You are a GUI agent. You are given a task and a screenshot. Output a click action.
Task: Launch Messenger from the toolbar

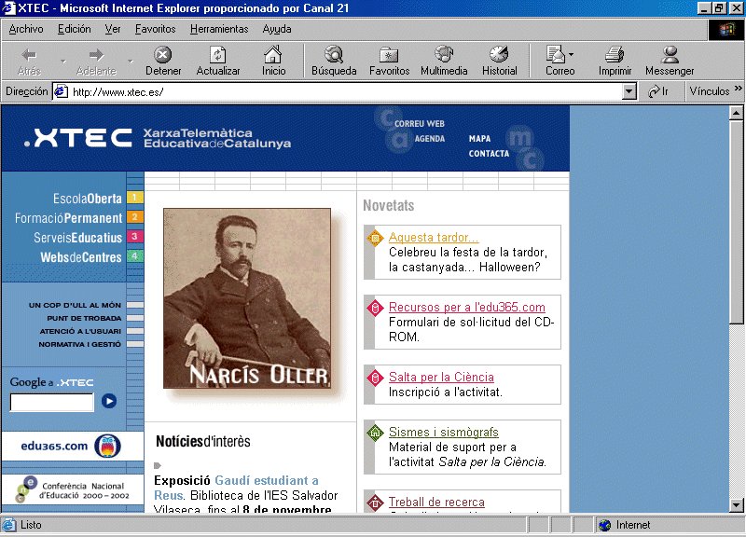[x=670, y=56]
